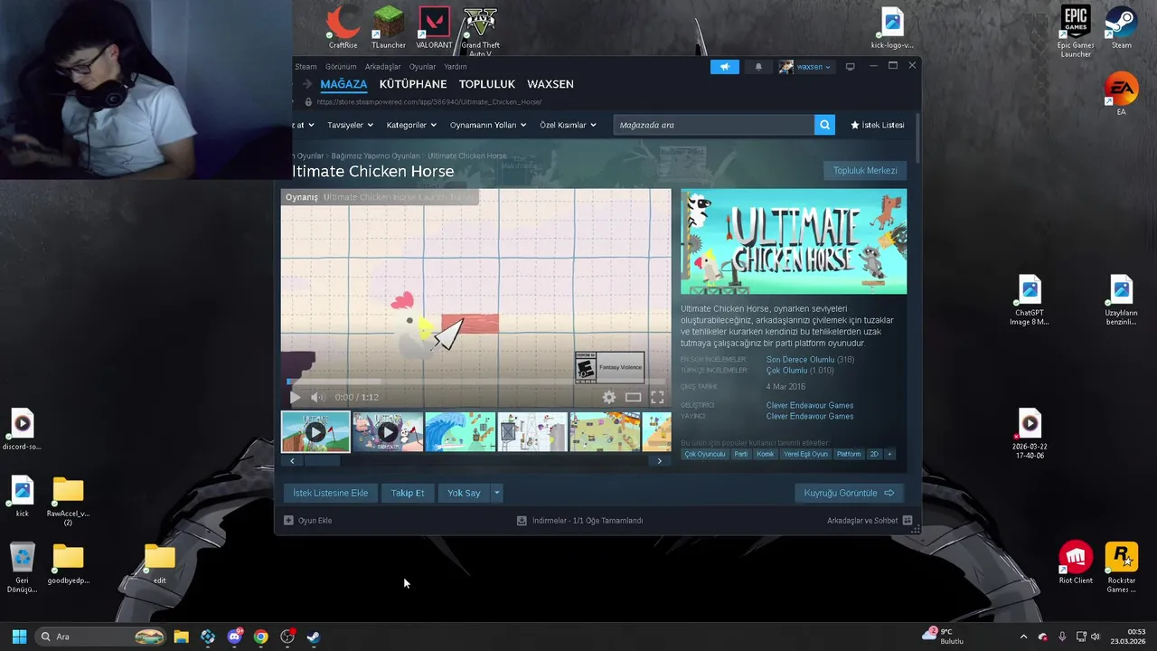Expand the Özel Kısımlar menu
This screenshot has height=651, width=1157.
click(568, 125)
